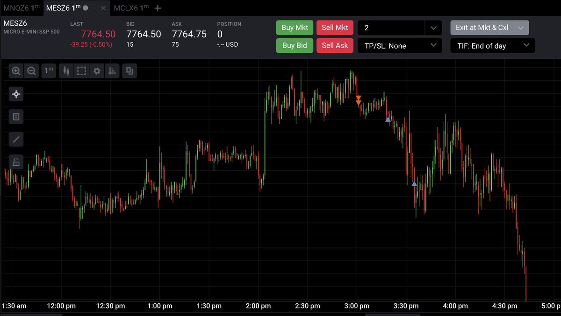Click the last price 7764.50 in red
This screenshot has height=316, width=561.
(x=98, y=34)
